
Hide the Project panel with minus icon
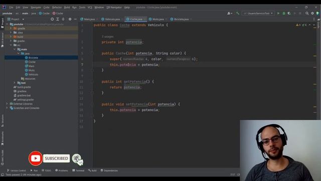click(75, 19)
